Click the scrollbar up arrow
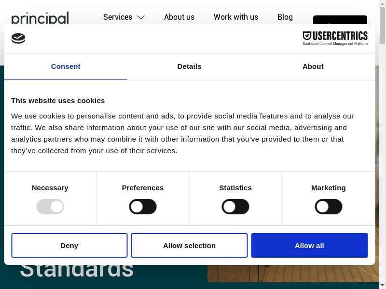This screenshot has width=386, height=289. 382,4
